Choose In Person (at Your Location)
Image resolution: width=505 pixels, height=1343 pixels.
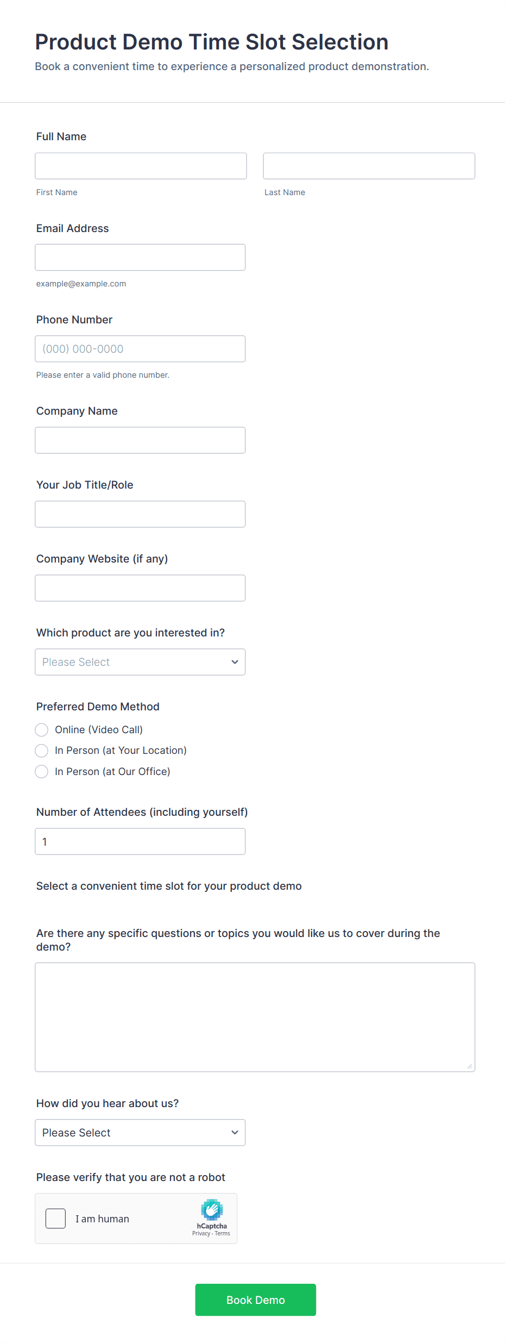[x=42, y=751]
